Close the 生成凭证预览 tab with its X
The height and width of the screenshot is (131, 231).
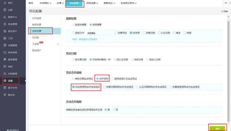[x=136, y=3]
